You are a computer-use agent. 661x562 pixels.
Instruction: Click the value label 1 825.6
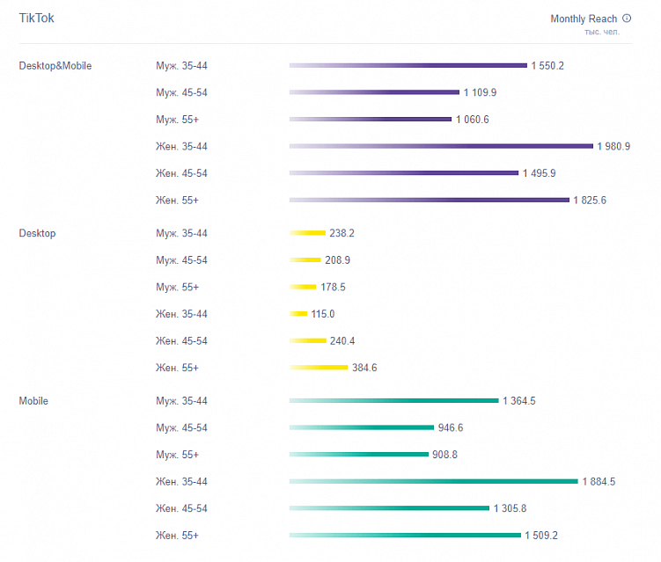pos(589,201)
